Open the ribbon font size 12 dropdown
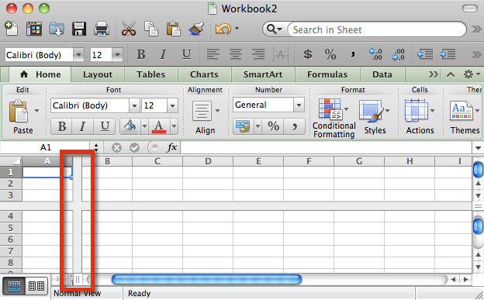The width and height of the screenshot is (484, 300). point(172,106)
